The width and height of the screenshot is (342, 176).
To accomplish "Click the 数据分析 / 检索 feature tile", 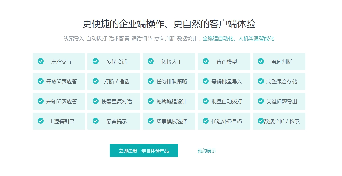I will click(279, 121).
